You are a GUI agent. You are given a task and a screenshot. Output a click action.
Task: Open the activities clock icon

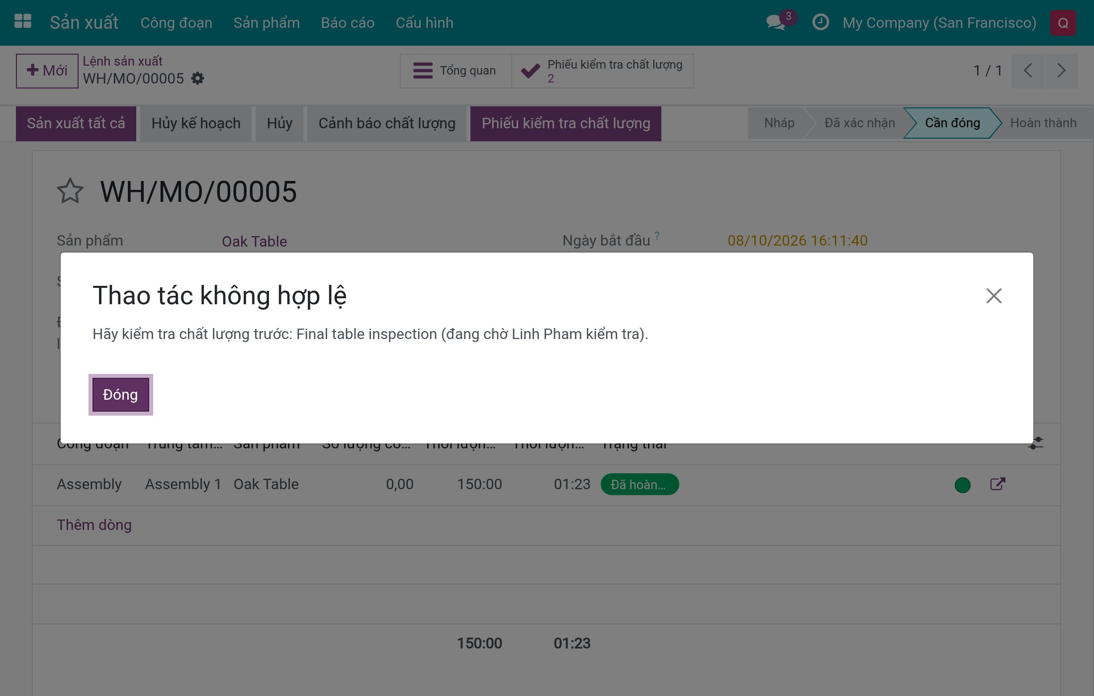820,22
